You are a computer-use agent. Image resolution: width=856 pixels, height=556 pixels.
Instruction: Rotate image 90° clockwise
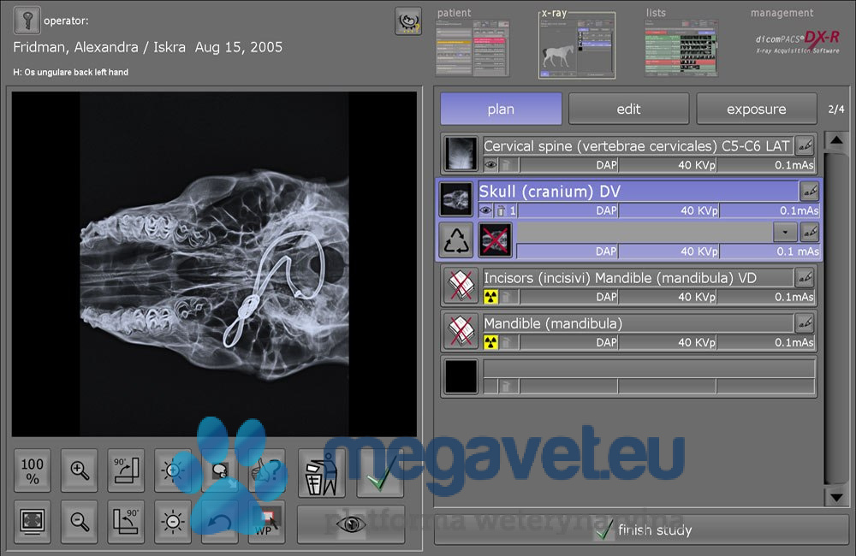tap(126, 470)
